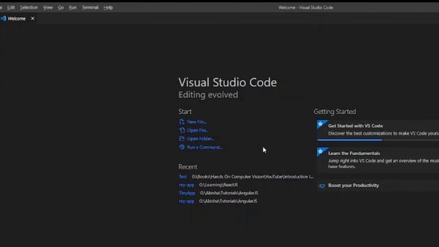Click Get Started with VS Code progress bar
The width and height of the screenshot is (439, 247).
[378, 140]
